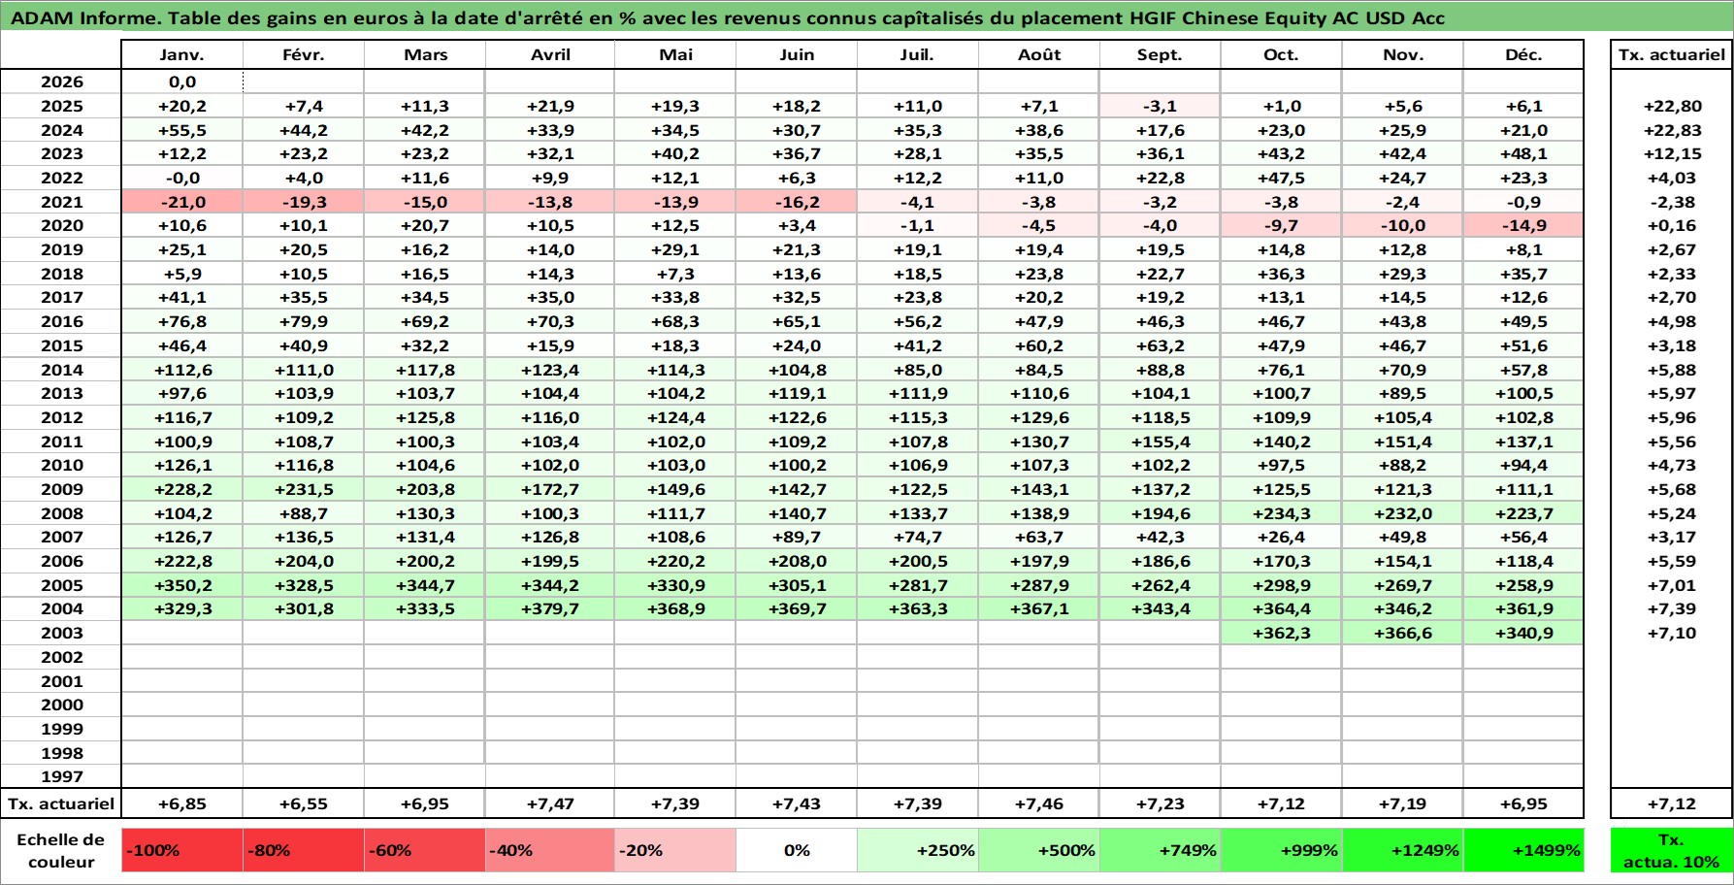Click the +228,2 cell in row 2009
Screen dimensions: 1734x885
pyautogui.click(x=182, y=489)
